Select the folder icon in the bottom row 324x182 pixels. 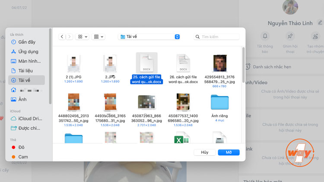[73, 138]
